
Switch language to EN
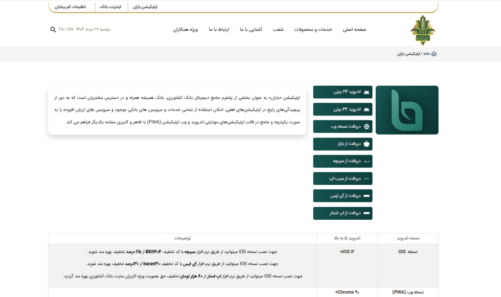pyautogui.click(x=70, y=29)
